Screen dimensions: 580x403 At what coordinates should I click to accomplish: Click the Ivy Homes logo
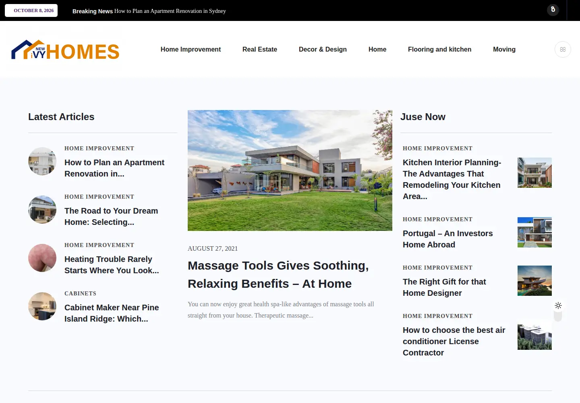[x=65, y=50]
